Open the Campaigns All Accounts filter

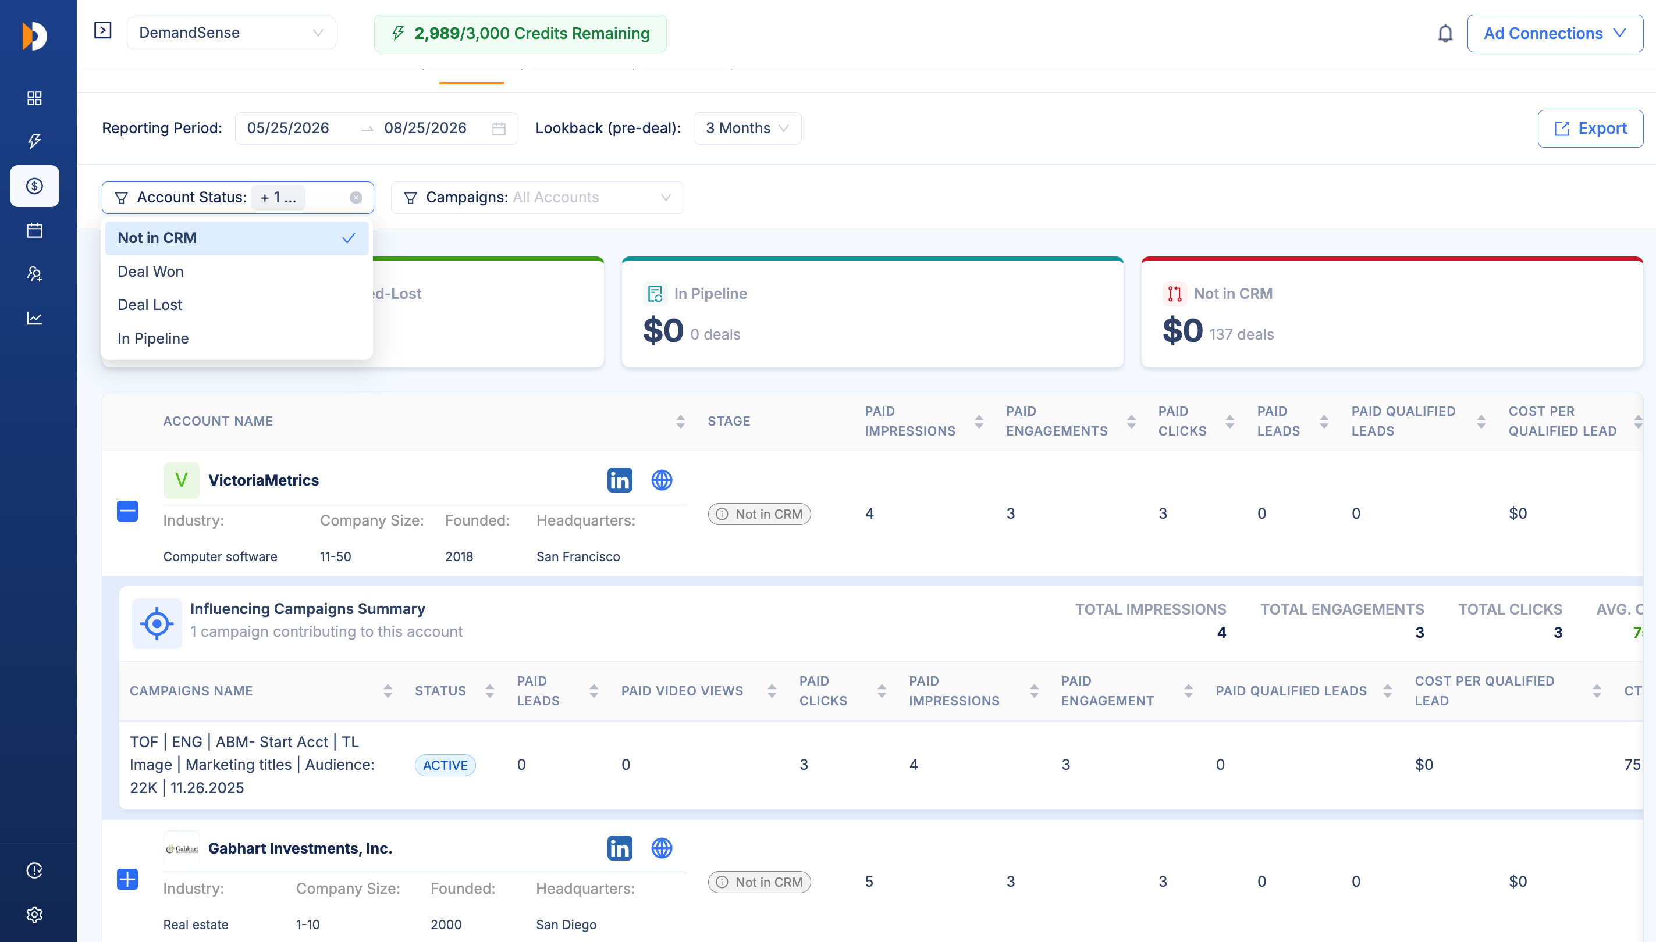537,197
